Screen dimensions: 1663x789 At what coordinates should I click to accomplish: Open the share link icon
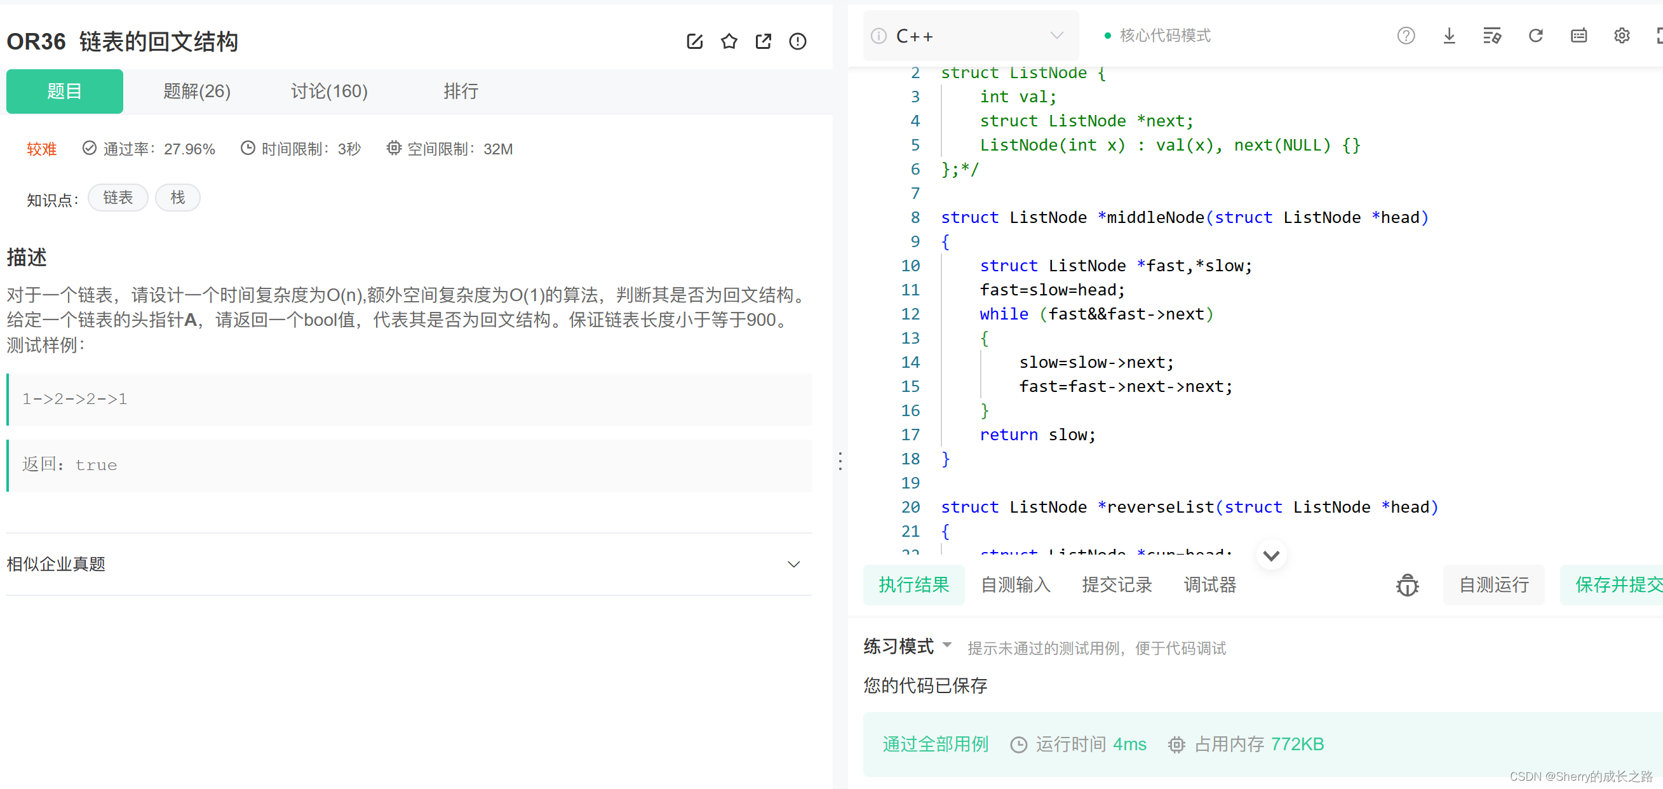(763, 41)
